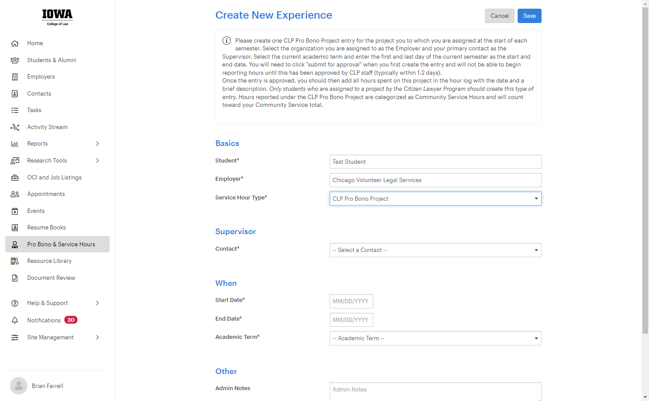Open the Academic Term dropdown
Image resolution: width=649 pixels, height=401 pixels.
(x=435, y=338)
